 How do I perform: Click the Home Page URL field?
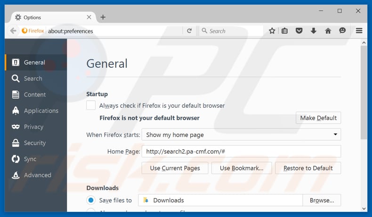coord(241,151)
